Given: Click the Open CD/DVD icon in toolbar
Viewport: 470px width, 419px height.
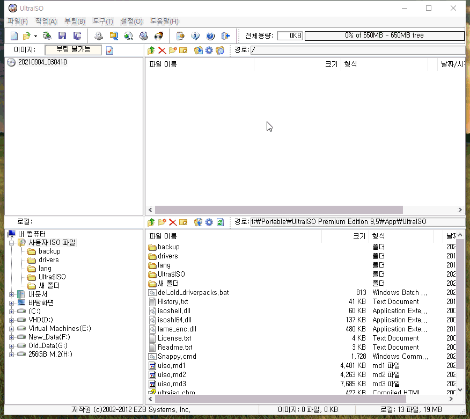Looking at the screenshot, I should pos(47,36).
